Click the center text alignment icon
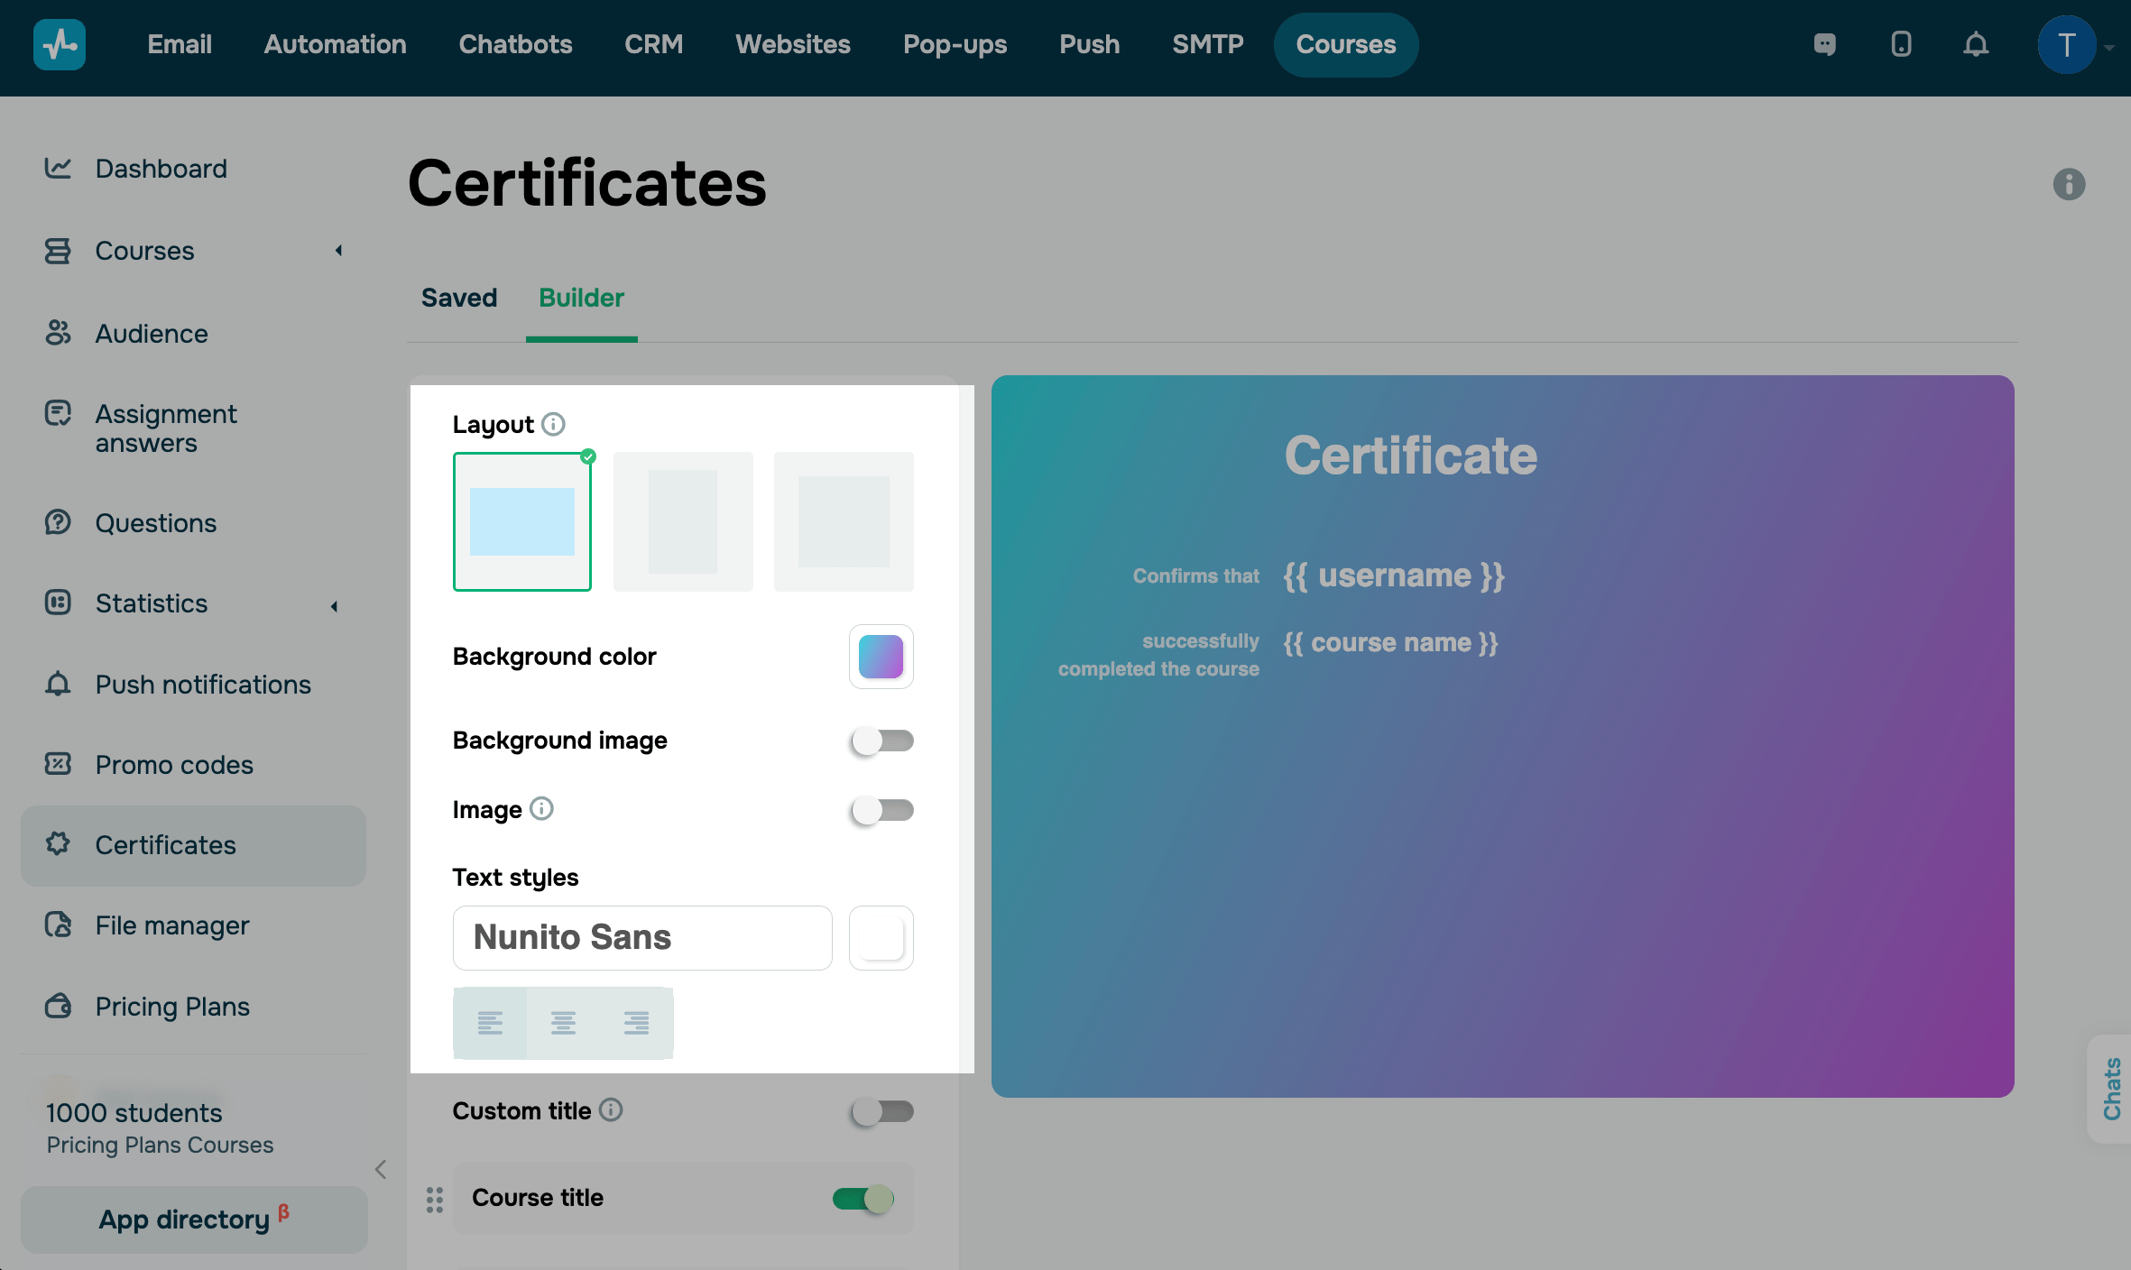This screenshot has height=1270, width=2131. [563, 1022]
